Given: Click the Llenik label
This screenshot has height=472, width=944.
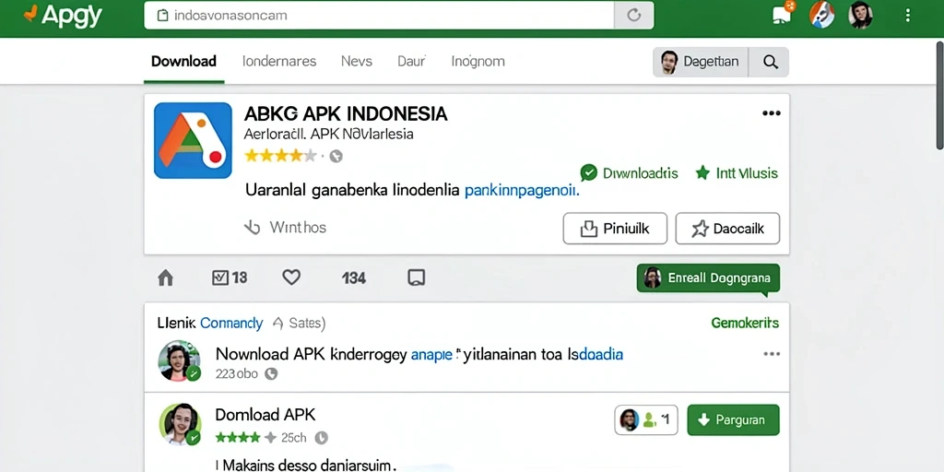Looking at the screenshot, I should click(176, 324).
